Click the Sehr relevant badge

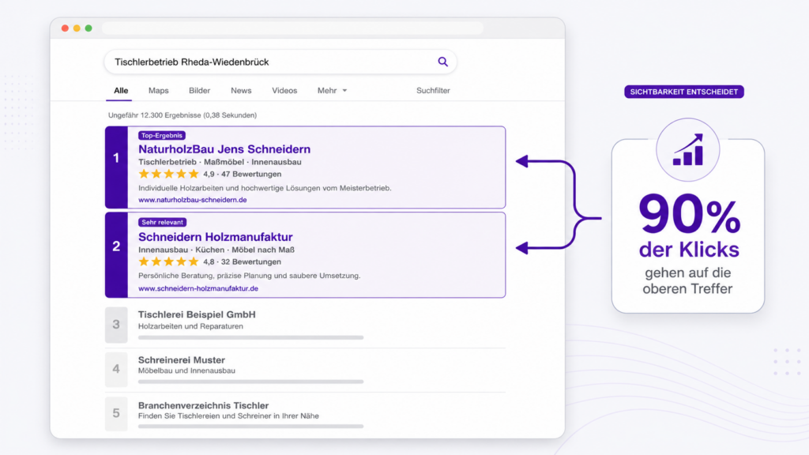pos(162,222)
